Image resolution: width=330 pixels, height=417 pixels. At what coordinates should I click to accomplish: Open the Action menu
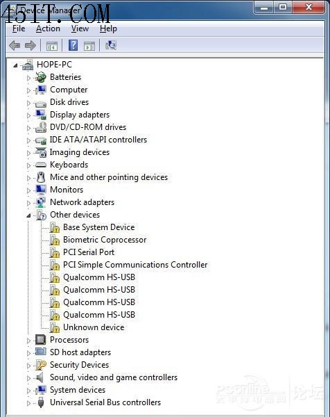pyautogui.click(x=48, y=28)
